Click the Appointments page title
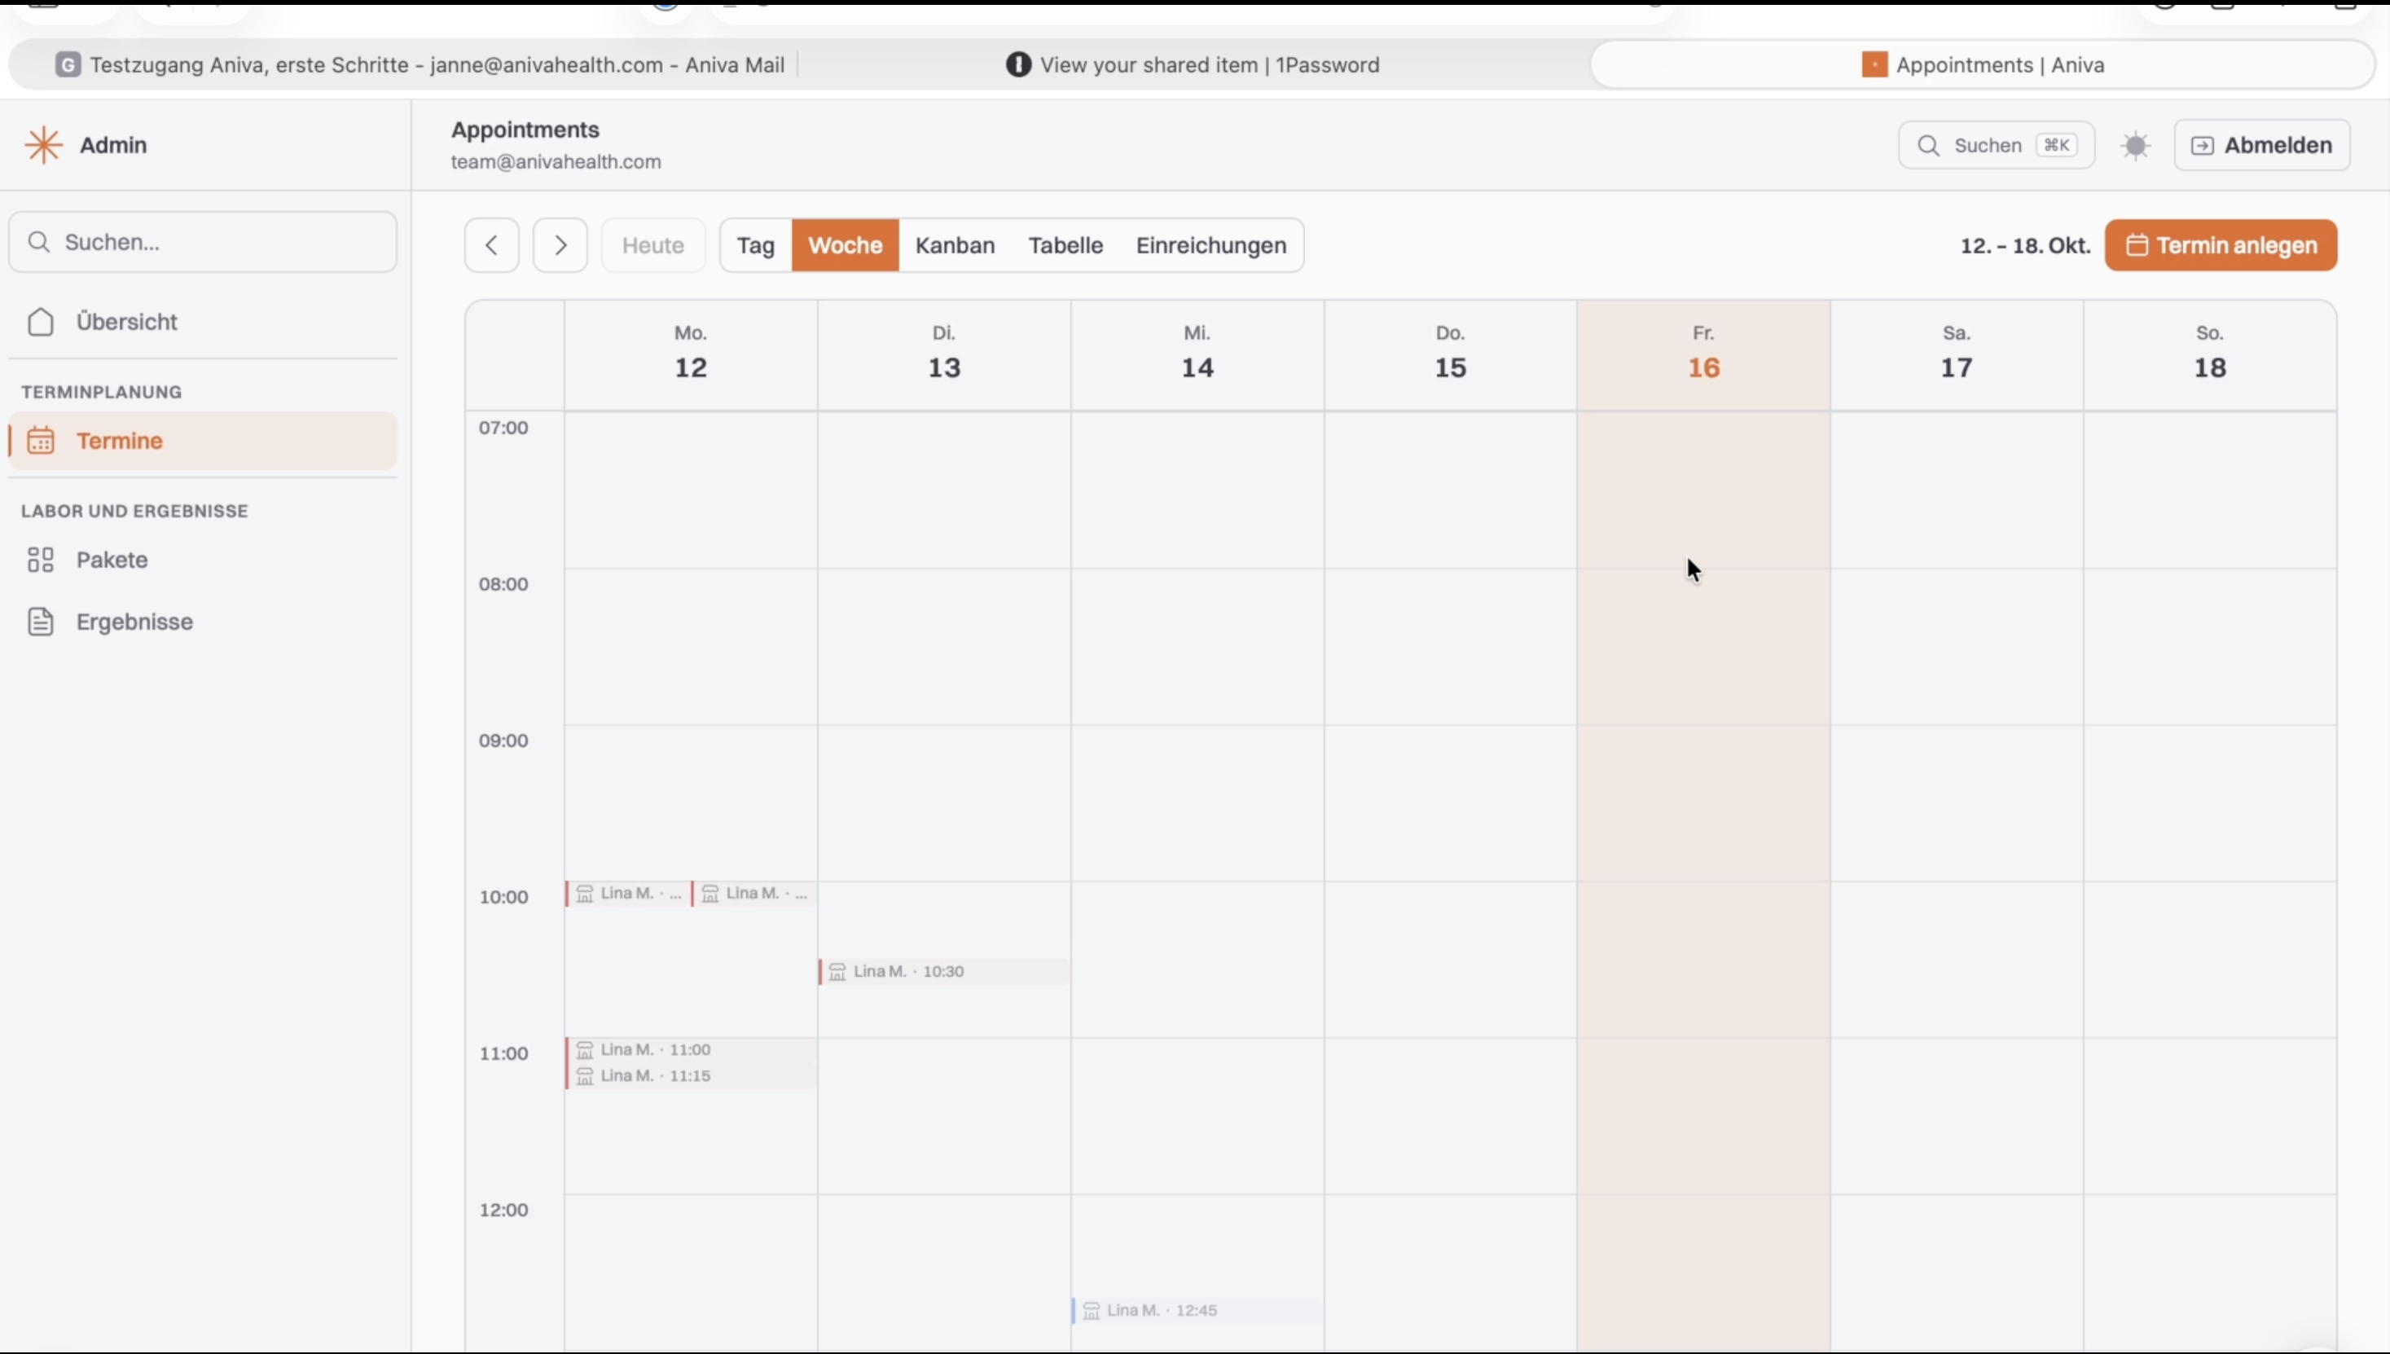The width and height of the screenshot is (2390, 1354). [525, 130]
